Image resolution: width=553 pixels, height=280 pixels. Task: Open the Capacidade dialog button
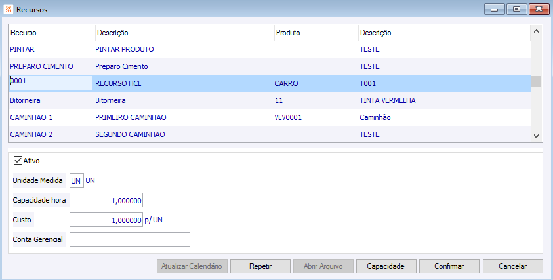pyautogui.click(x=386, y=266)
